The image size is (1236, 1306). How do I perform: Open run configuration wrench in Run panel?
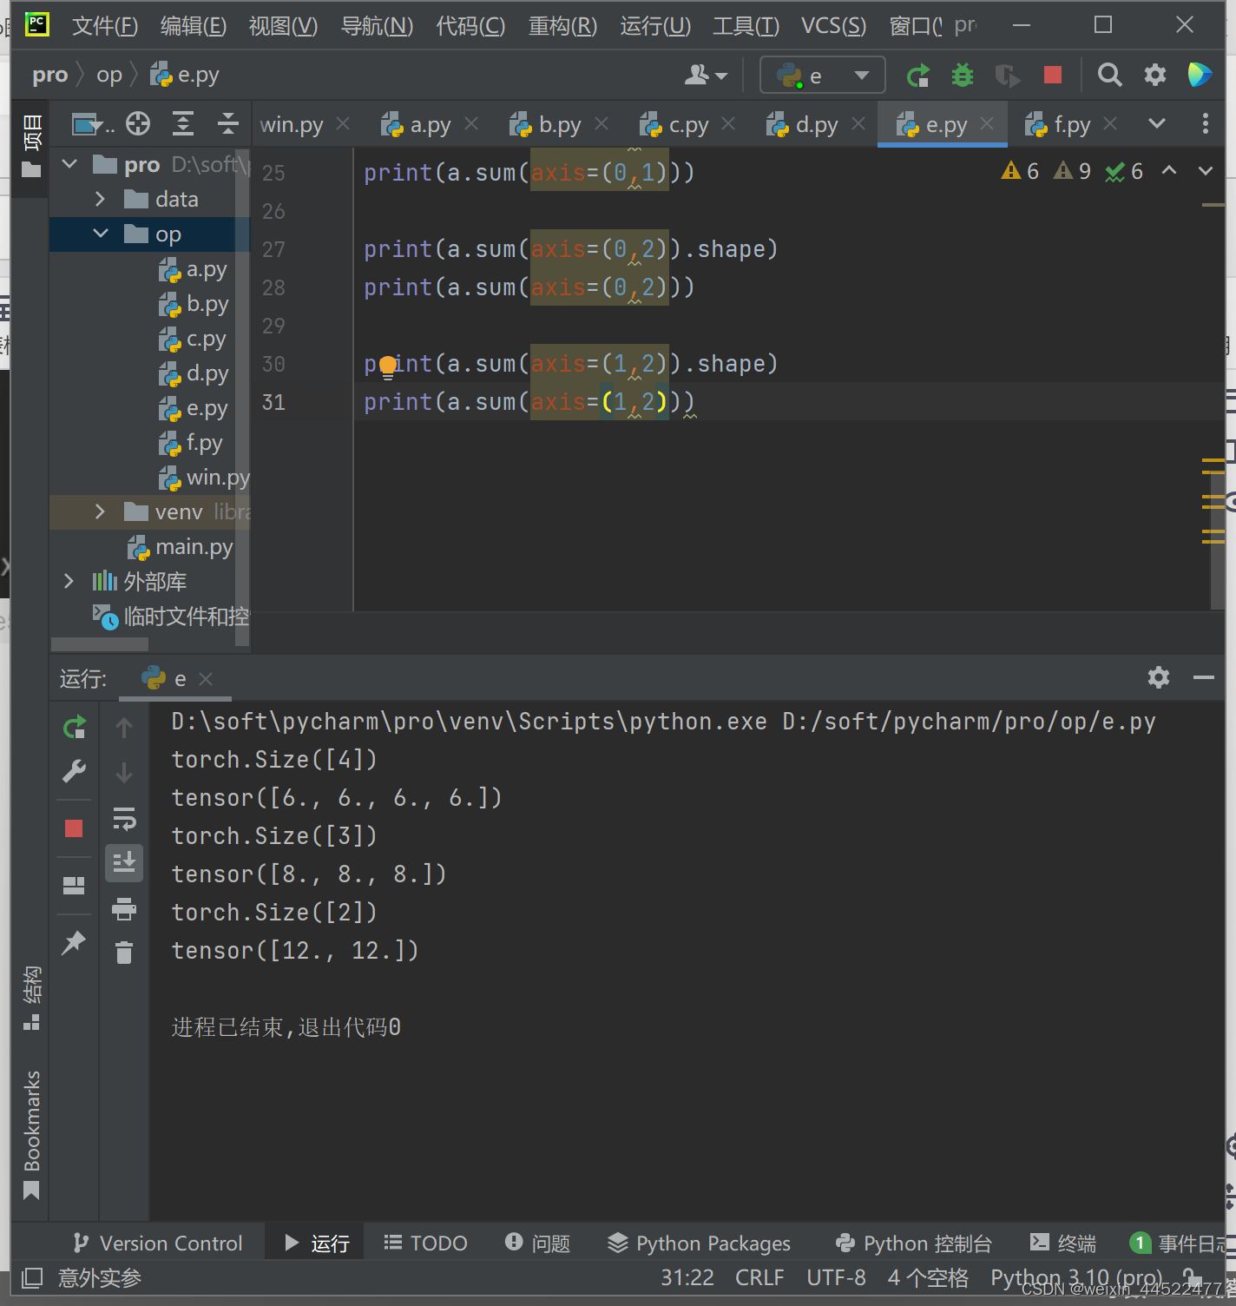point(75,771)
